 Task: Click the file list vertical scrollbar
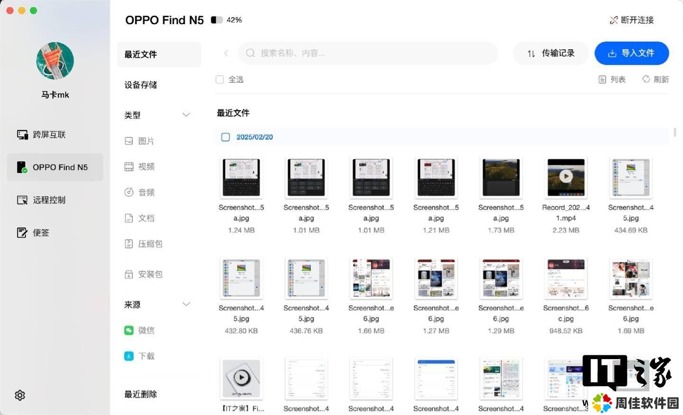675,132
